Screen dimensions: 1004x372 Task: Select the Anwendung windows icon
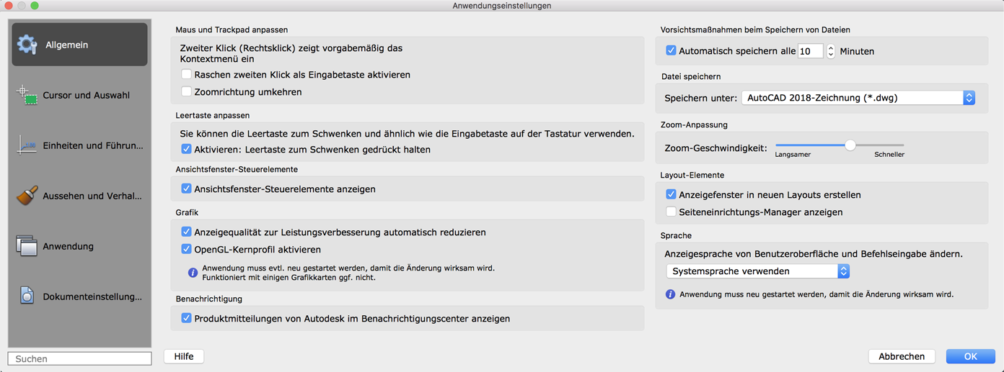[27, 246]
